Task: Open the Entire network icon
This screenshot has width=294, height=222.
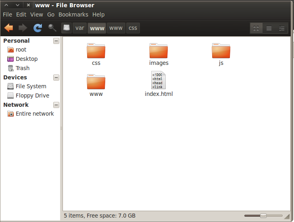Action: pos(10,114)
